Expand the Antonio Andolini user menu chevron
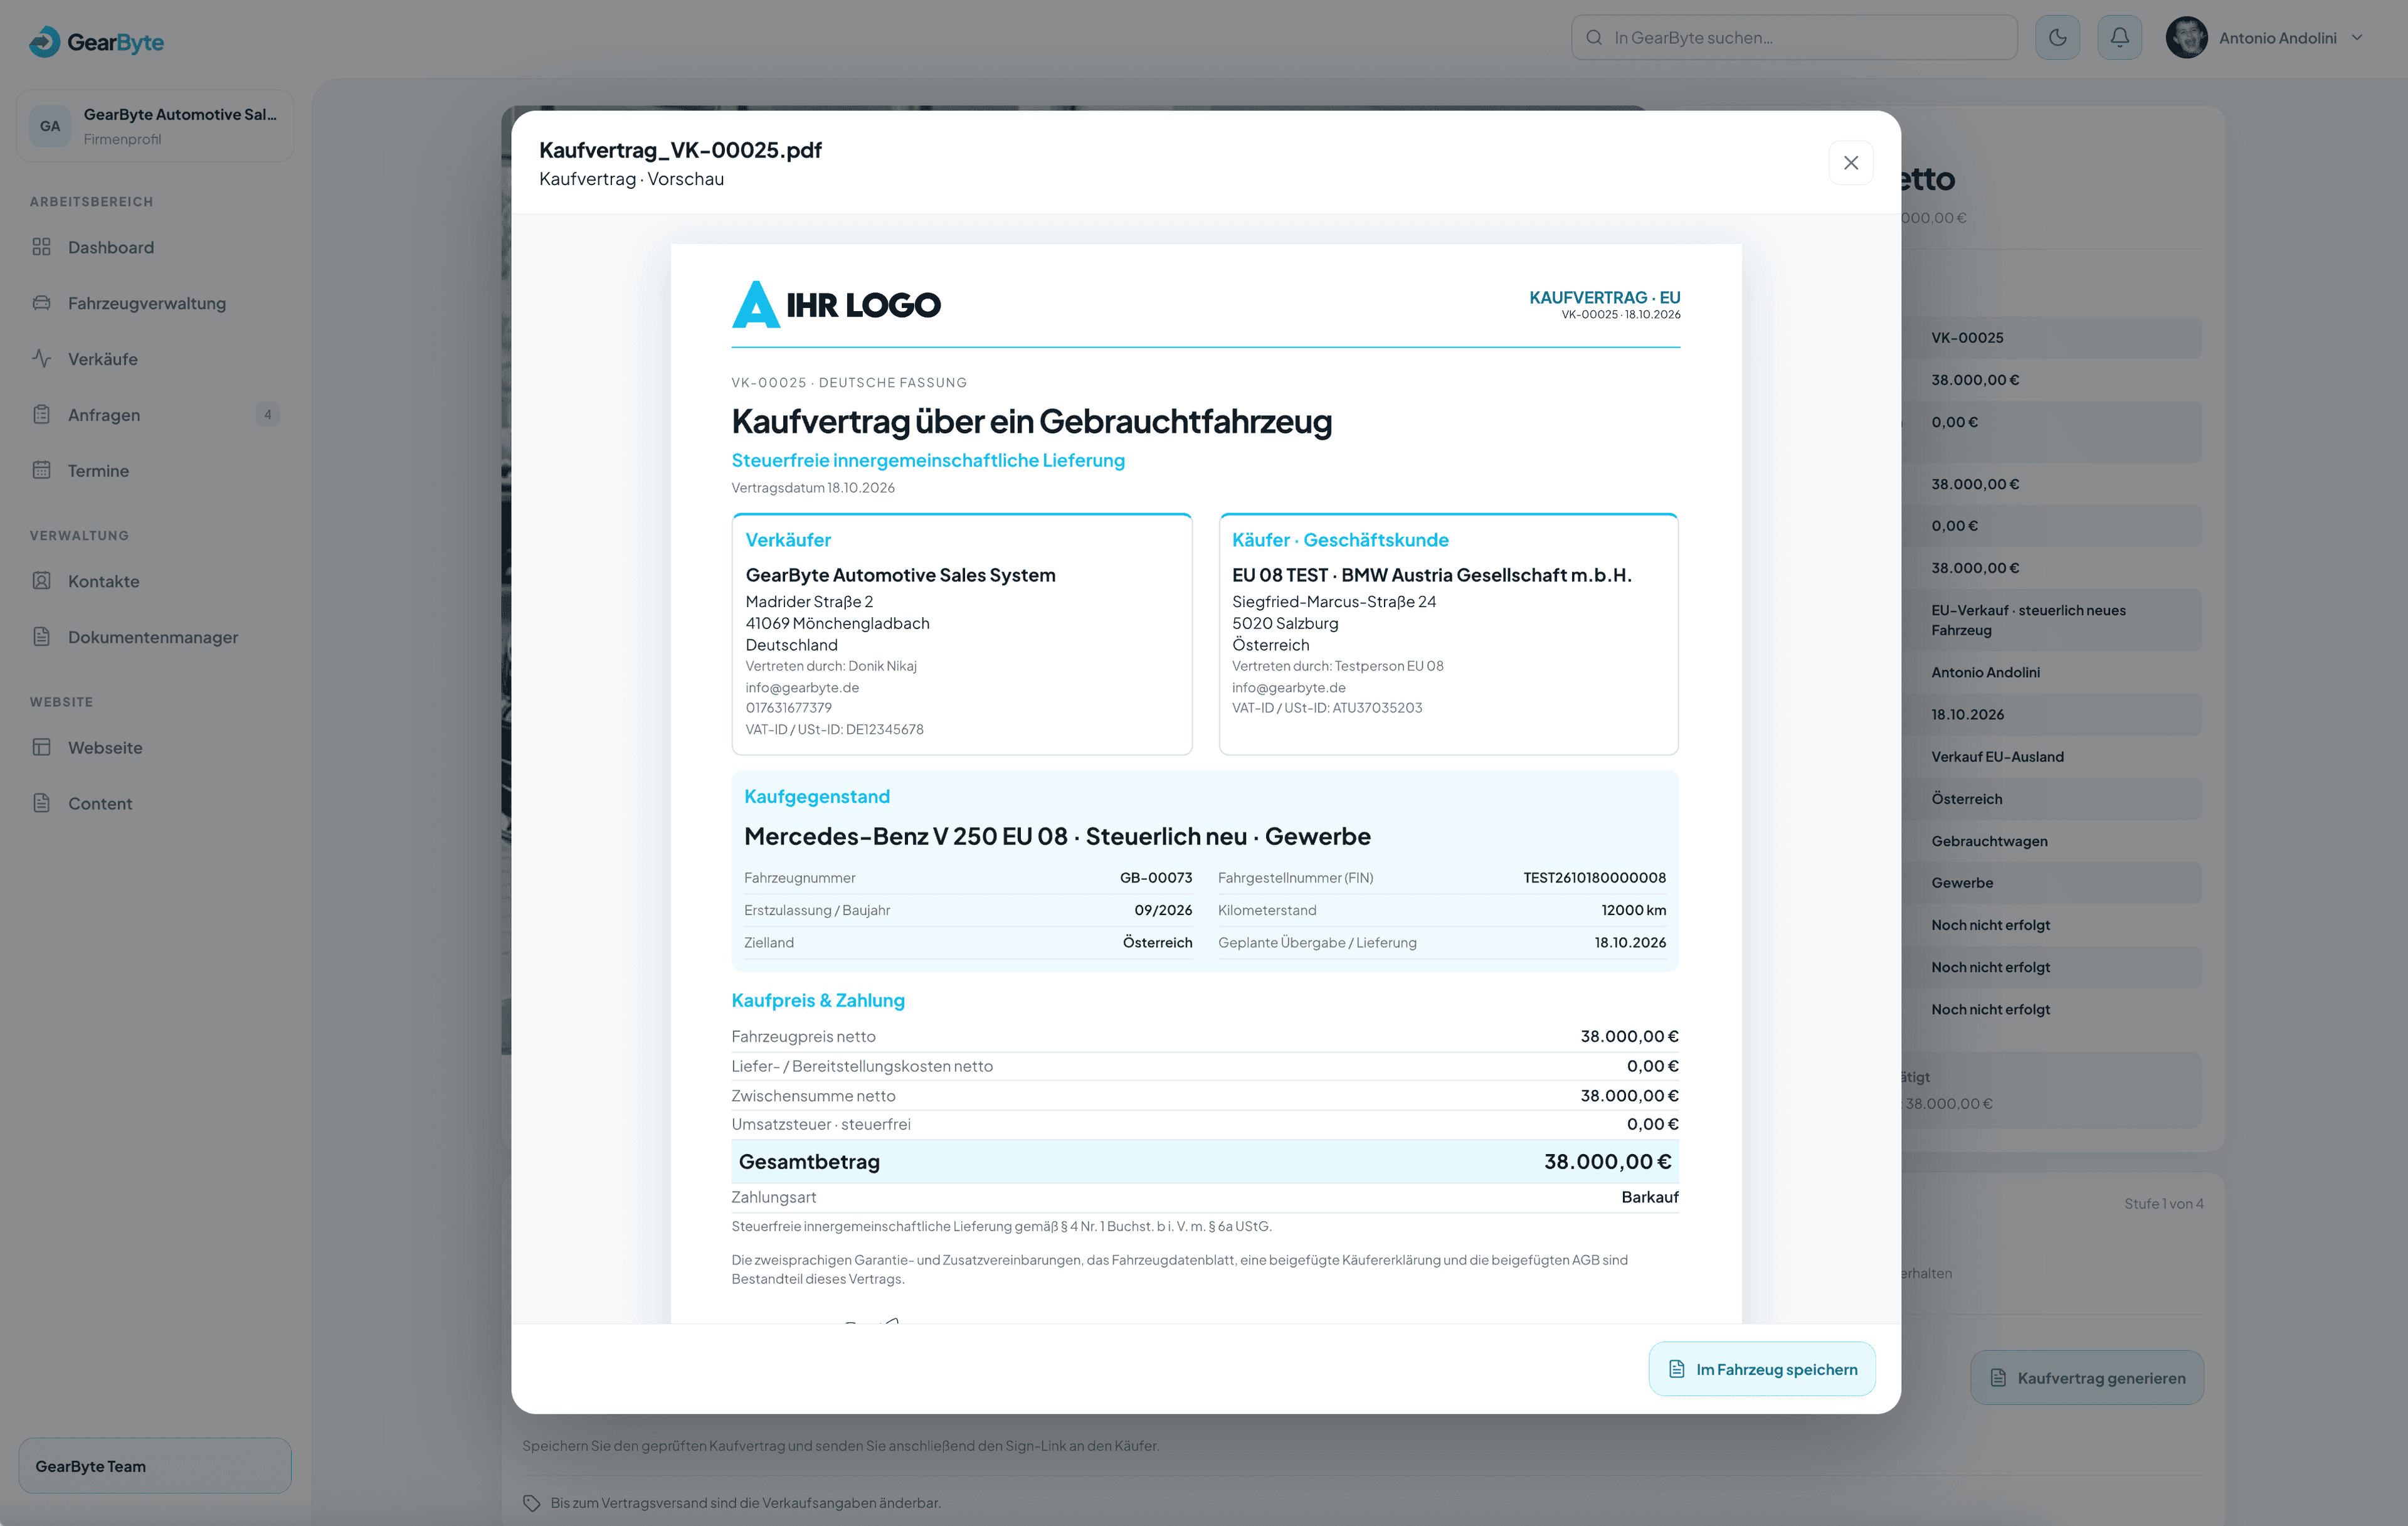Screen dimensions: 2408x1526 pyautogui.click(x=2357, y=38)
